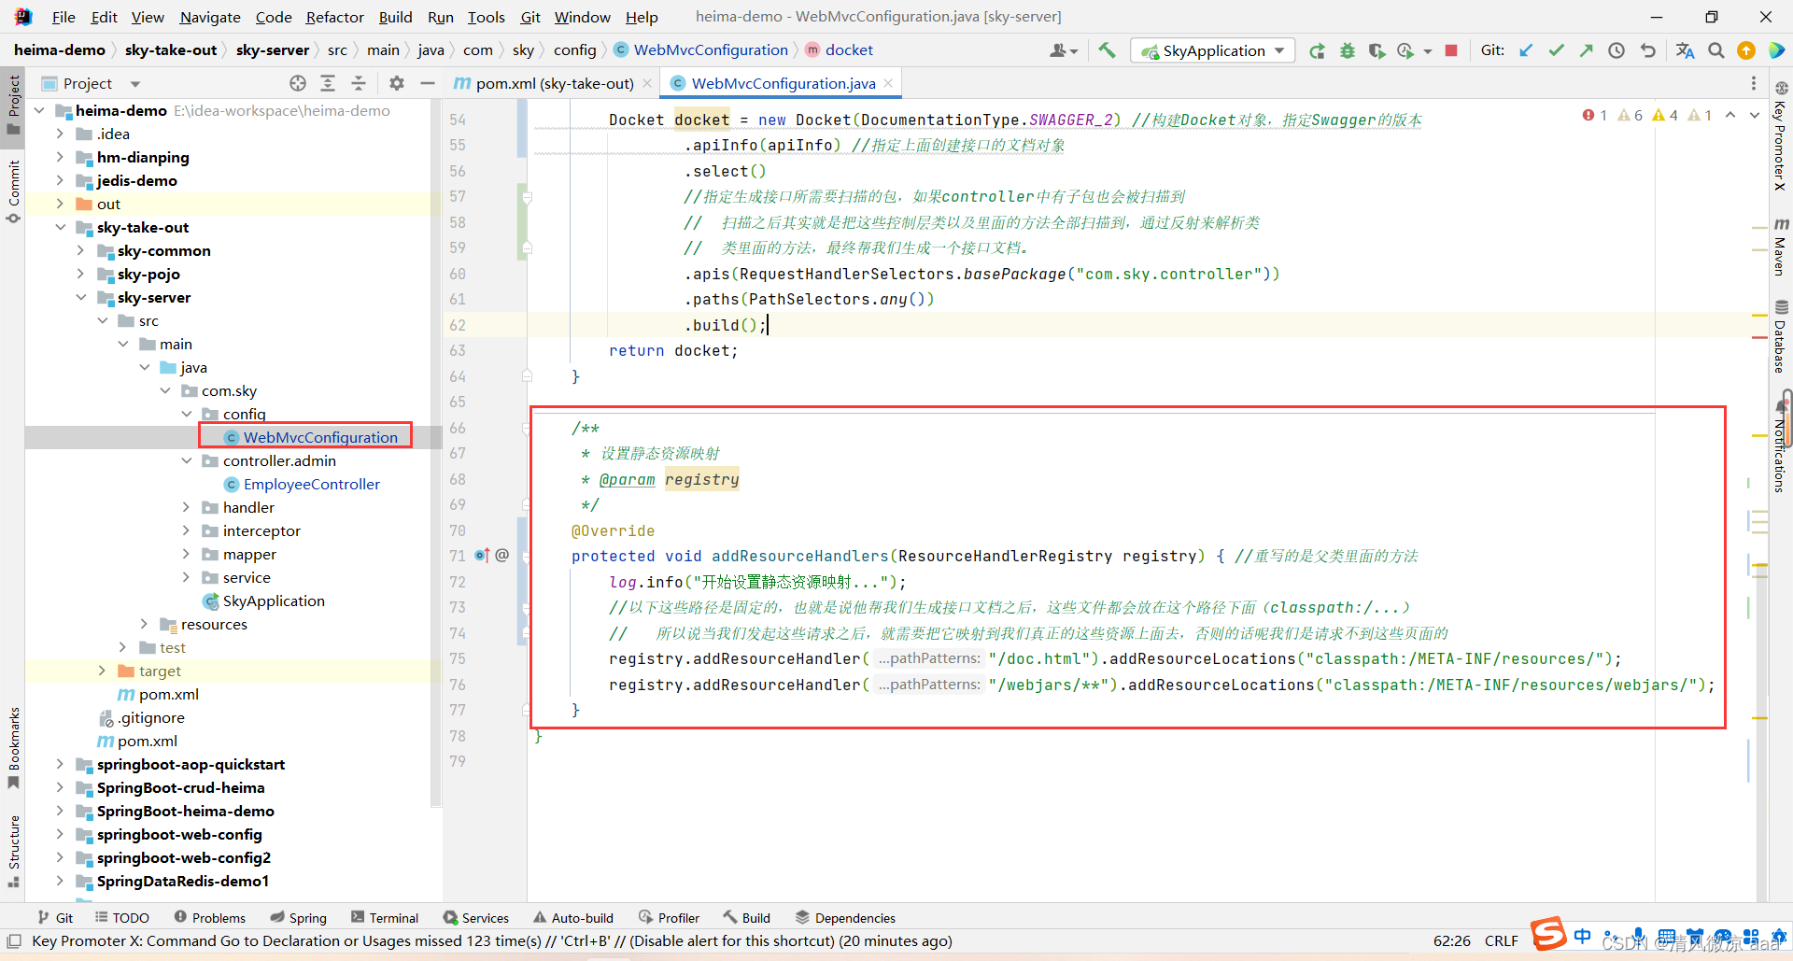Expand all in Project panel

328,83
